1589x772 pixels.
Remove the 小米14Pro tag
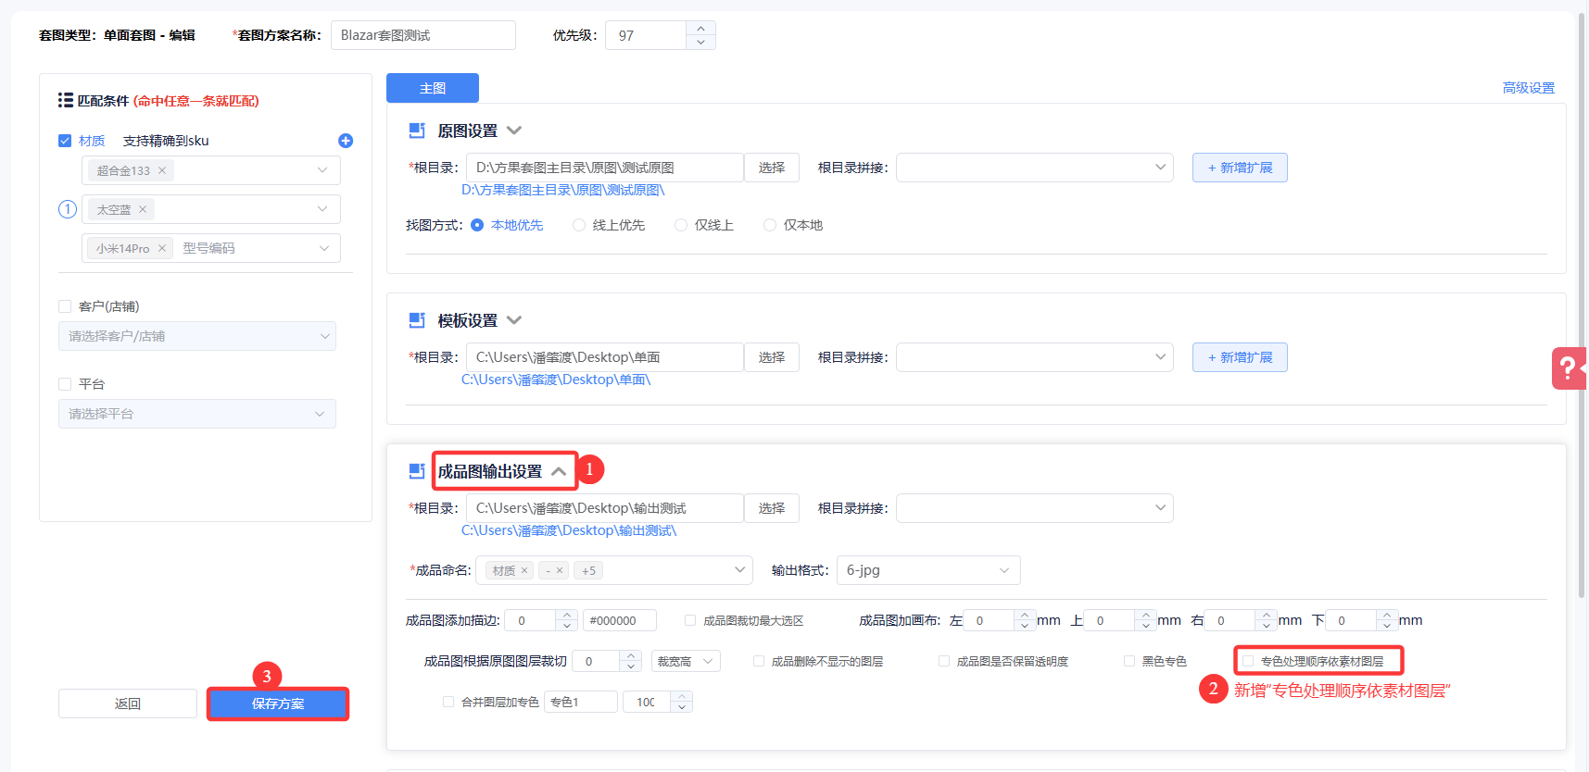(162, 248)
